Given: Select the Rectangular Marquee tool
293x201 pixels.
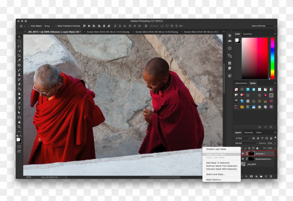Looking at the screenshot, I should (x=19, y=41).
